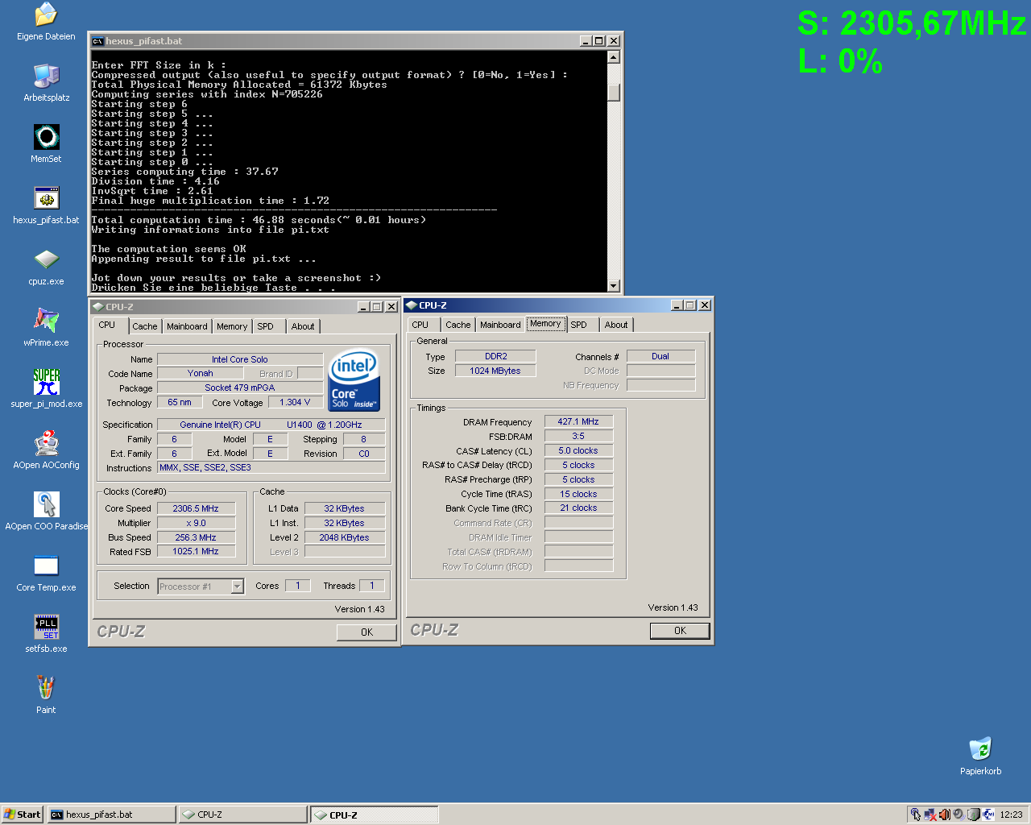This screenshot has height=825, width=1031.
Task: Select the MemSet desktop icon
Action: 46,137
